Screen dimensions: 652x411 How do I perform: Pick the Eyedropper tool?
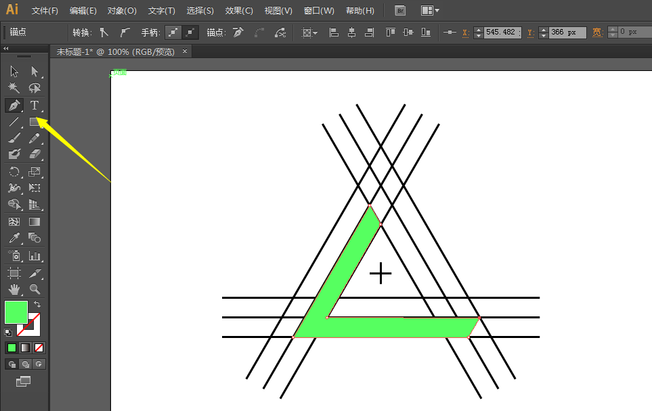[14, 238]
